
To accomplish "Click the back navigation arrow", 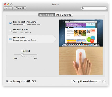I will coord(6,8).
